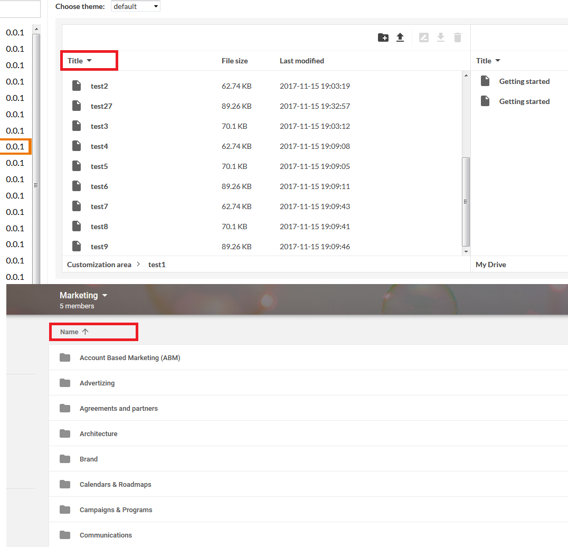
Task: Open the Choose theme dropdown
Action: point(135,6)
